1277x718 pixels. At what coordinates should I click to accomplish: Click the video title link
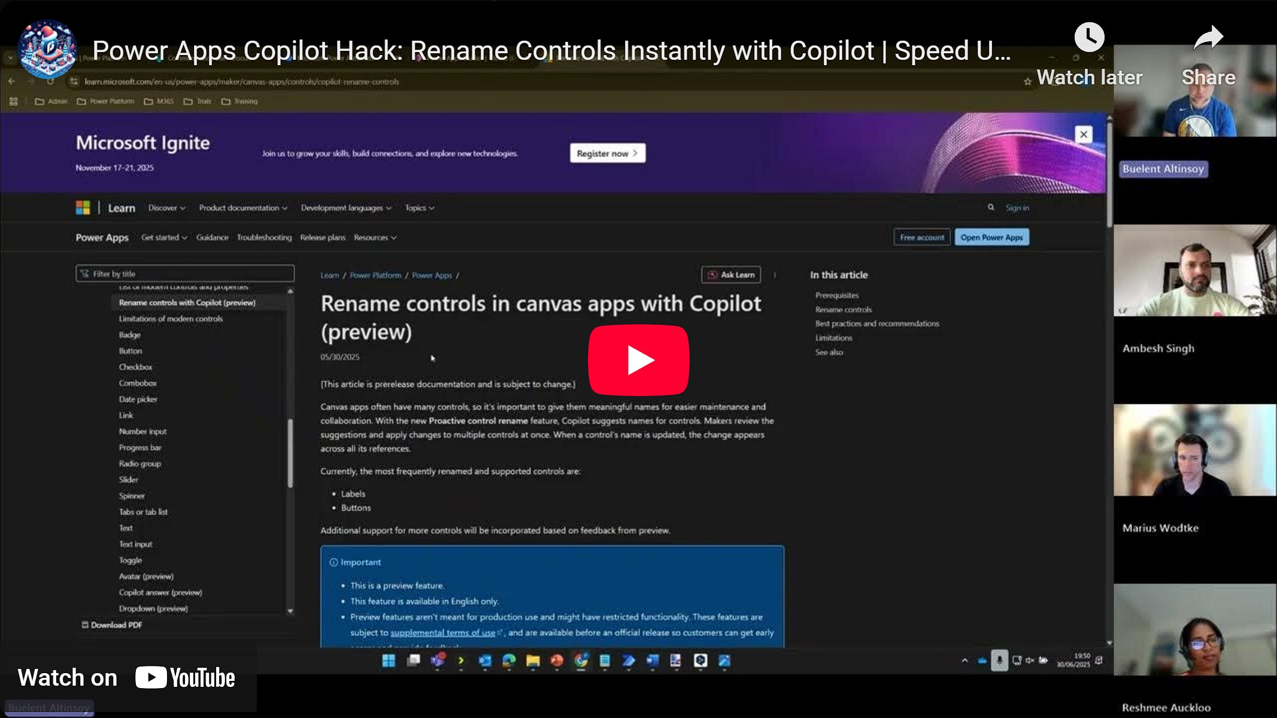[551, 51]
